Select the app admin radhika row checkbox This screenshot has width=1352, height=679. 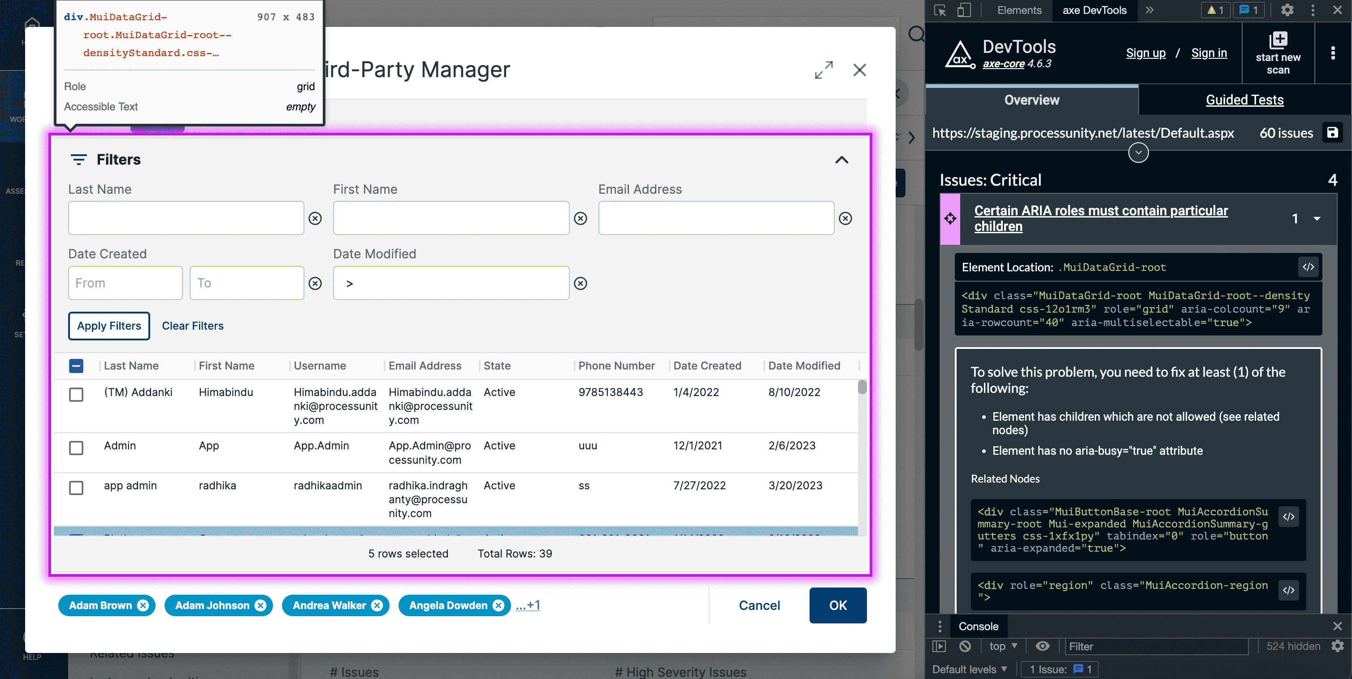[x=76, y=487]
